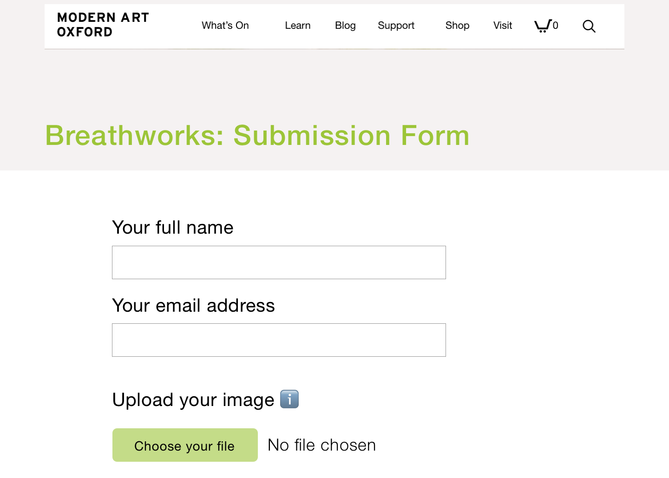Click the cart item count zero
669x478 pixels.
tap(556, 26)
